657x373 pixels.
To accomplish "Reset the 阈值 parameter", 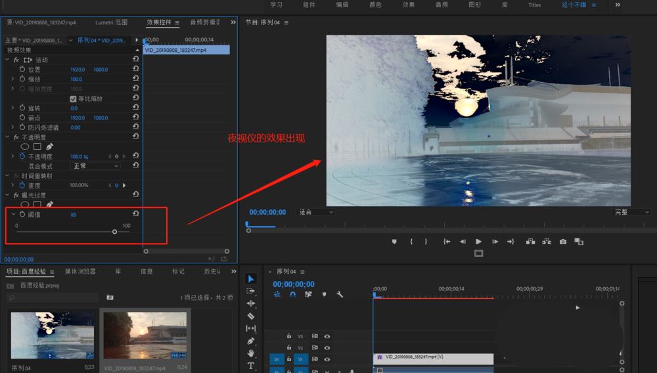I will (x=135, y=213).
